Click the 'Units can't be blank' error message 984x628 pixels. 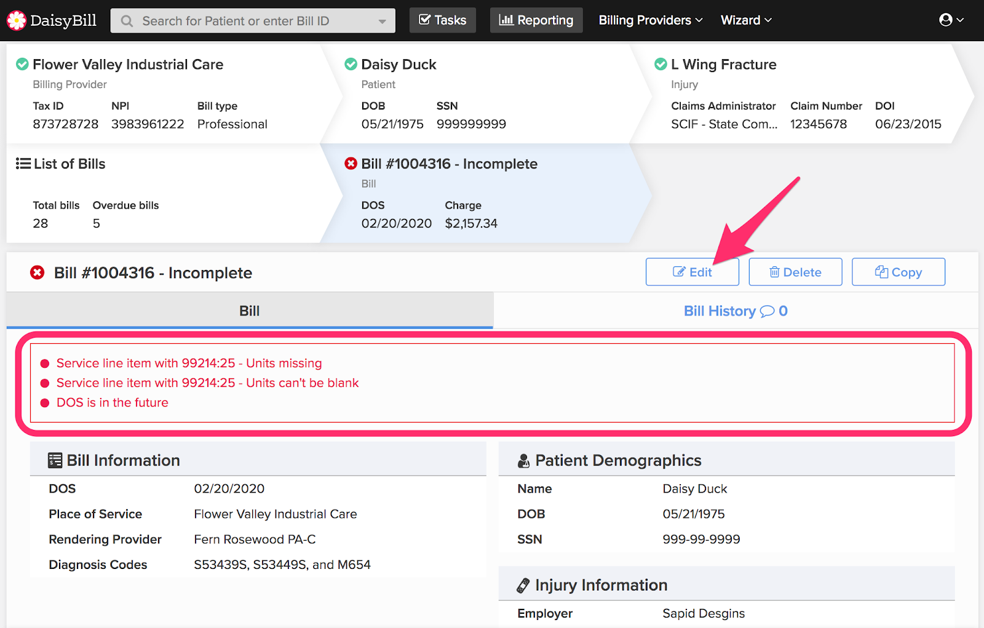207,383
